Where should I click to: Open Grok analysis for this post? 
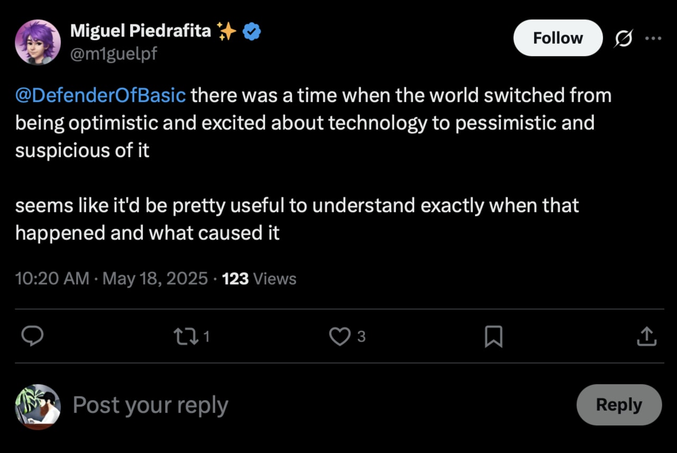pyautogui.click(x=623, y=38)
